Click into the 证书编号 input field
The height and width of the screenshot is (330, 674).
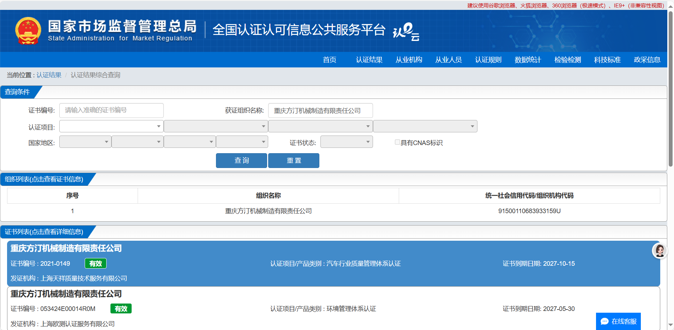click(111, 110)
